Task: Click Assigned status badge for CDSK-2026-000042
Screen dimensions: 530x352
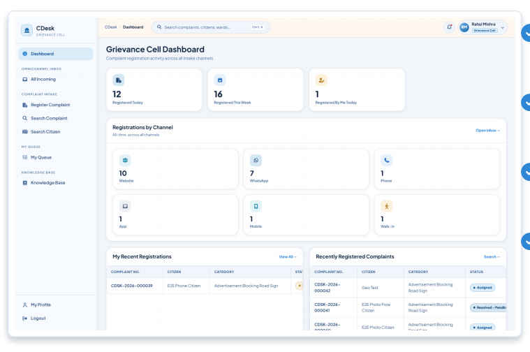Action: [483, 288]
